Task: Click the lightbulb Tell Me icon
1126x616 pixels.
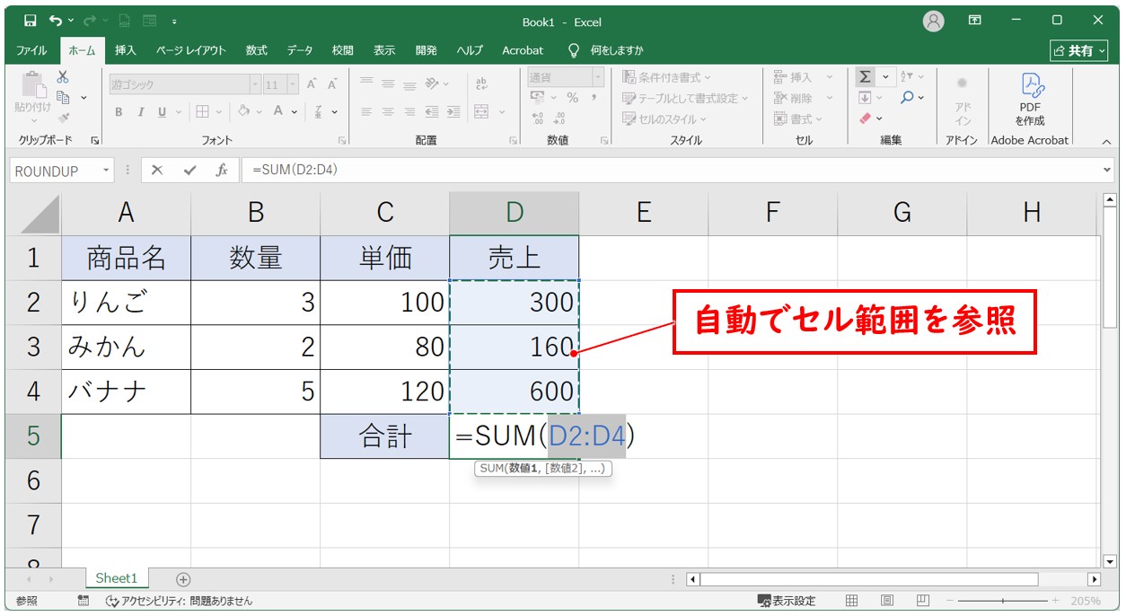Action: pyautogui.click(x=575, y=50)
